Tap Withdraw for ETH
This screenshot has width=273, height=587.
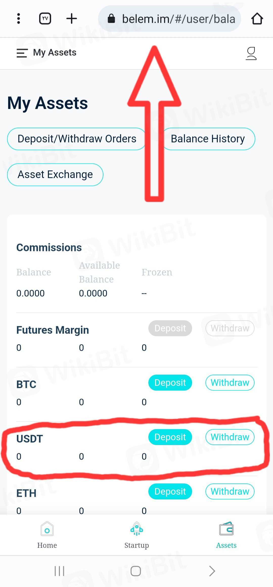[x=230, y=491]
